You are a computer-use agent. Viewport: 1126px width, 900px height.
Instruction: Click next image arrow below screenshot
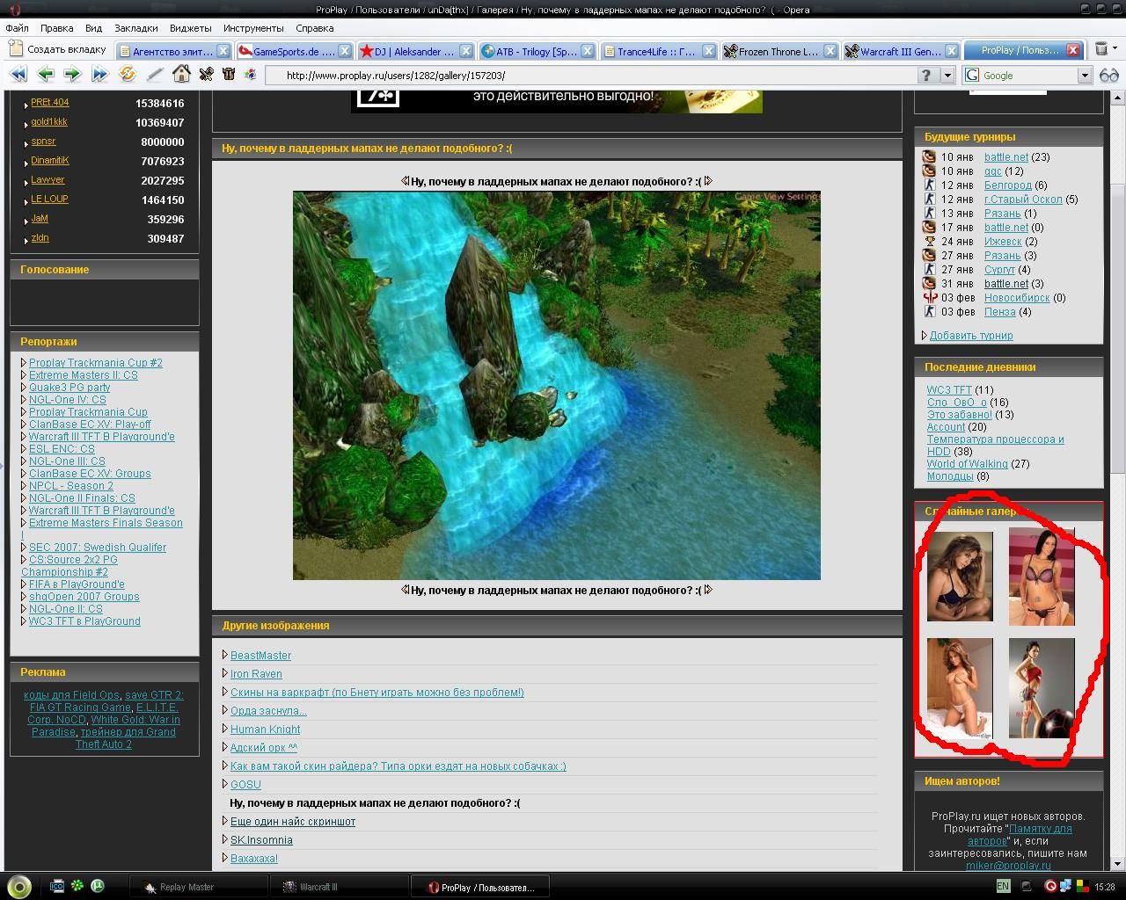point(708,590)
